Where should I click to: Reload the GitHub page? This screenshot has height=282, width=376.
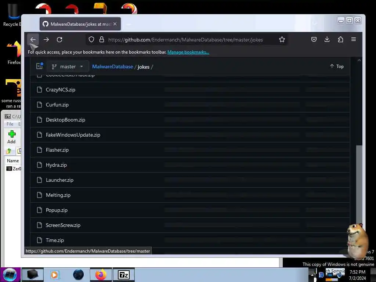click(59, 40)
